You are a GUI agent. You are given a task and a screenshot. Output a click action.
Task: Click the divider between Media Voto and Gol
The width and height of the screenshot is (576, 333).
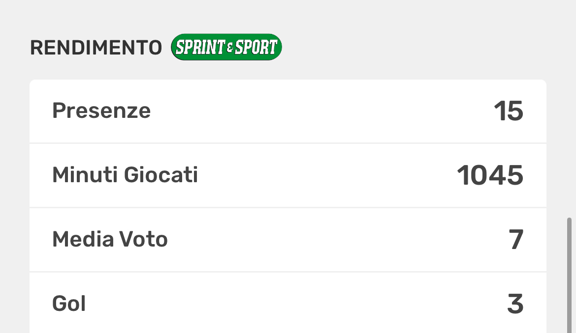[288, 272]
